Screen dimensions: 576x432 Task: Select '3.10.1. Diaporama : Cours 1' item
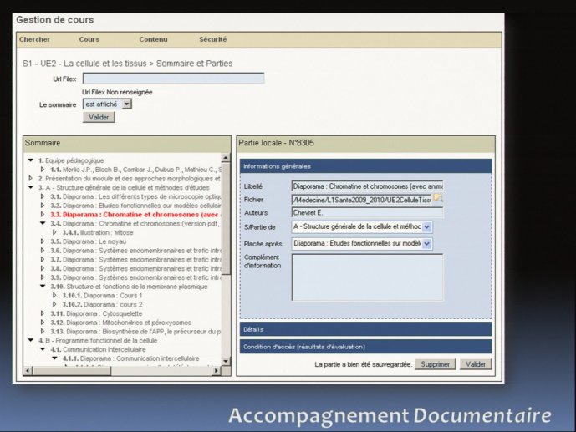click(102, 296)
